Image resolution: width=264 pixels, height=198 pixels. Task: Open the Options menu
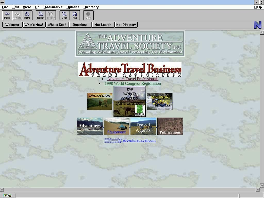73,7
